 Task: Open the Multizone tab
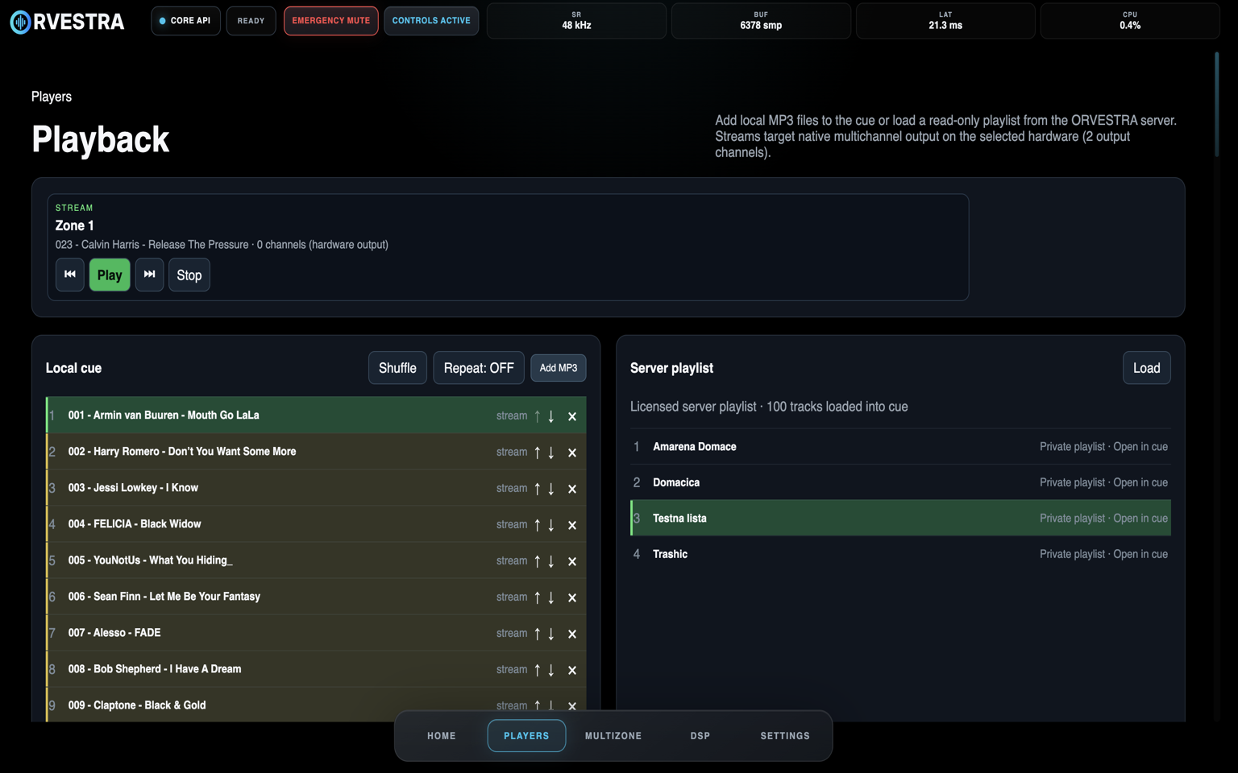tap(613, 736)
